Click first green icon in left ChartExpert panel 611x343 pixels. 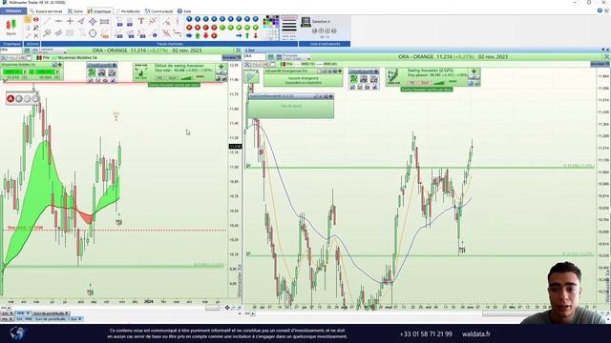coord(92,72)
